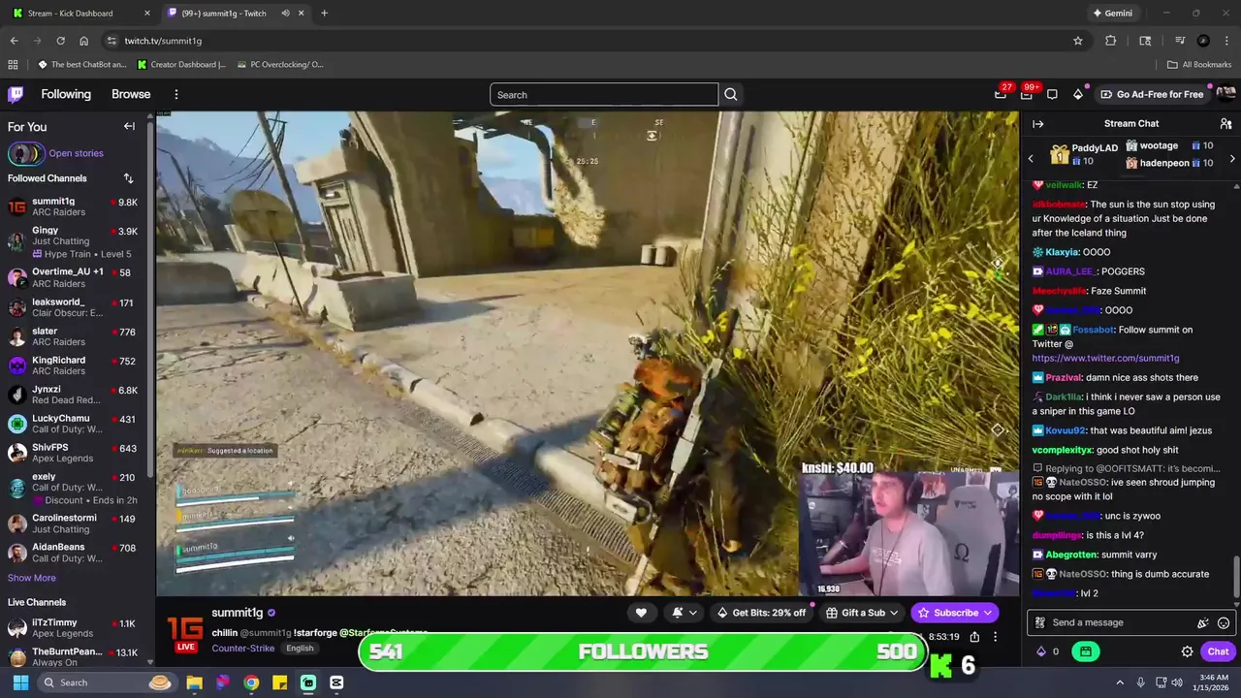Open the CapCut taskbar app icon
Image resolution: width=1241 pixels, height=698 pixels.
click(336, 682)
